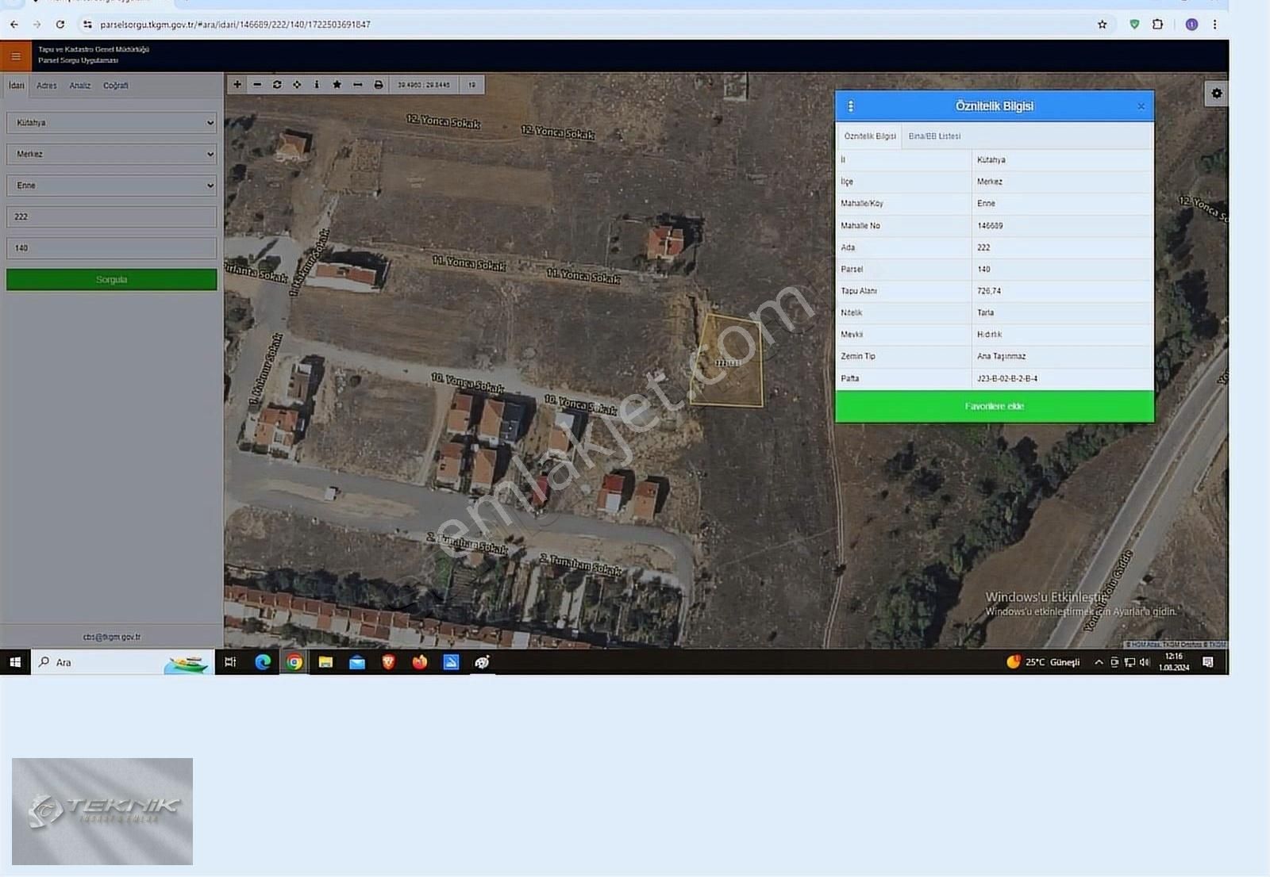
Task: Click the Ada input field with 222
Action: coord(111,216)
